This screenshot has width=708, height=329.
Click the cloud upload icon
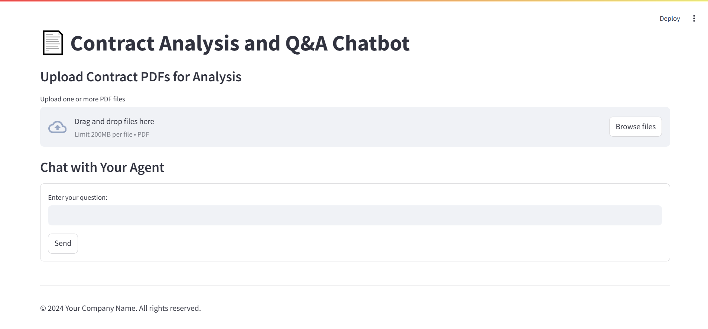pos(58,127)
